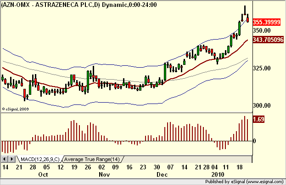
Task: Switch to Average True Range(14) tab
Action: point(92,159)
